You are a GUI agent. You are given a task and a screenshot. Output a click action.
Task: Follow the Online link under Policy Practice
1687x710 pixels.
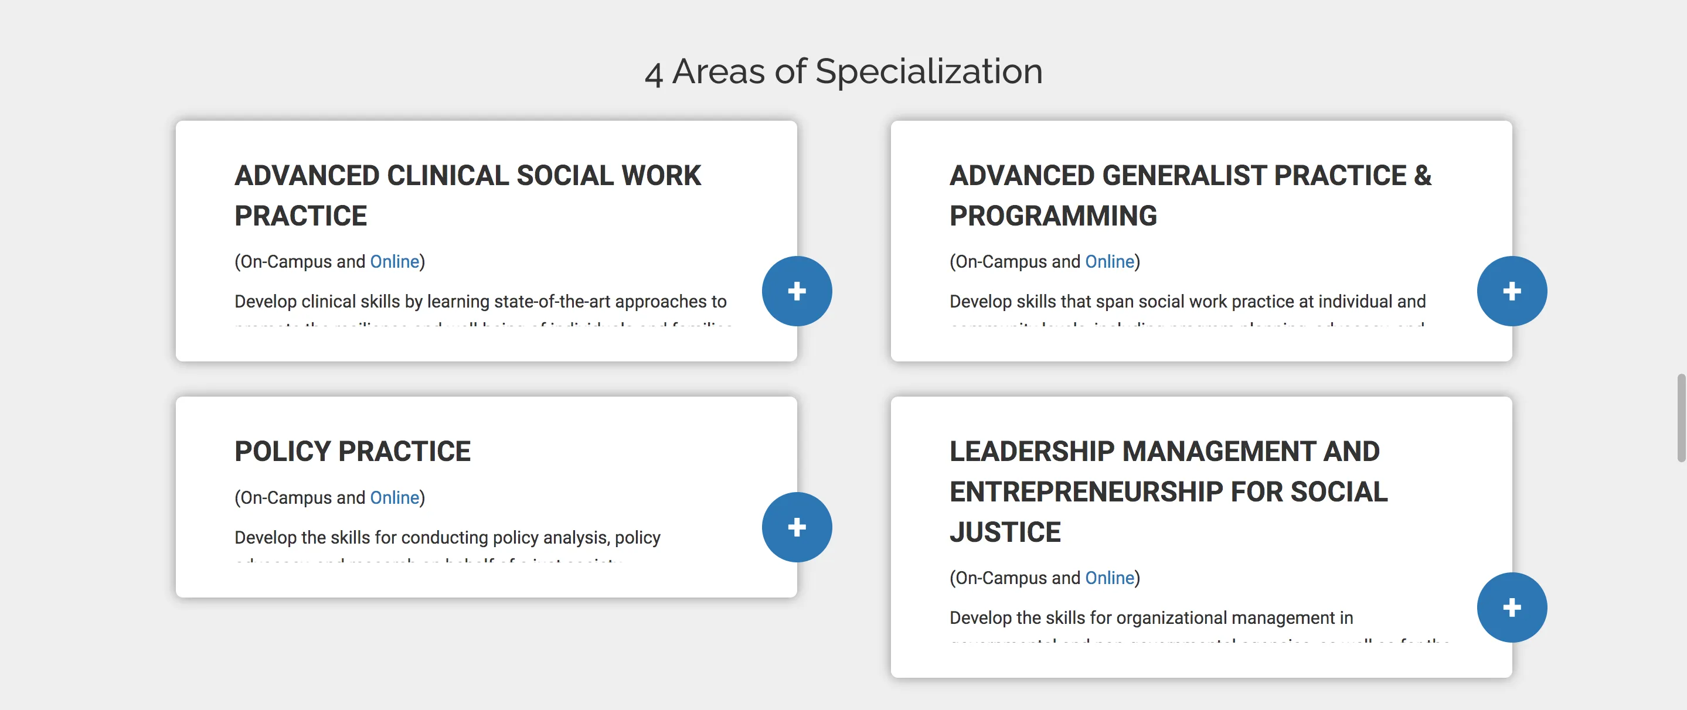pyautogui.click(x=394, y=498)
